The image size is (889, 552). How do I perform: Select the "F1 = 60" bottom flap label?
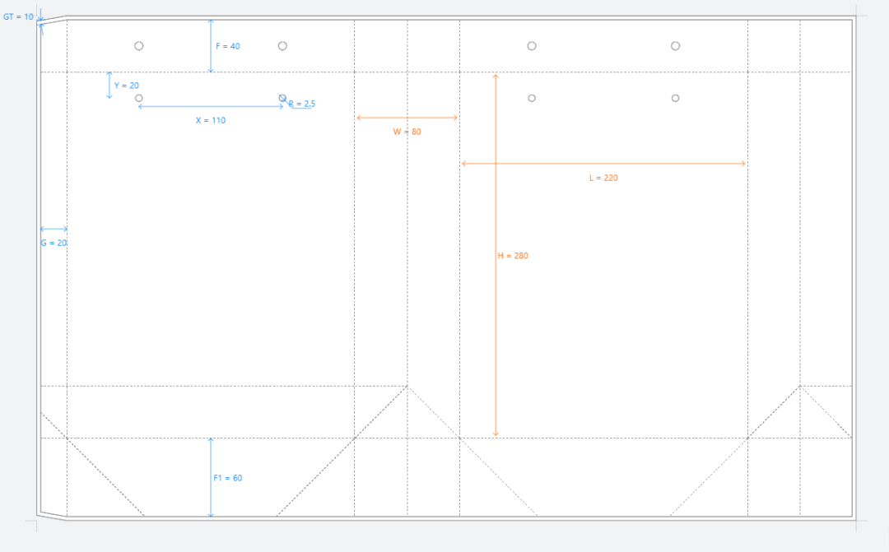coord(228,478)
